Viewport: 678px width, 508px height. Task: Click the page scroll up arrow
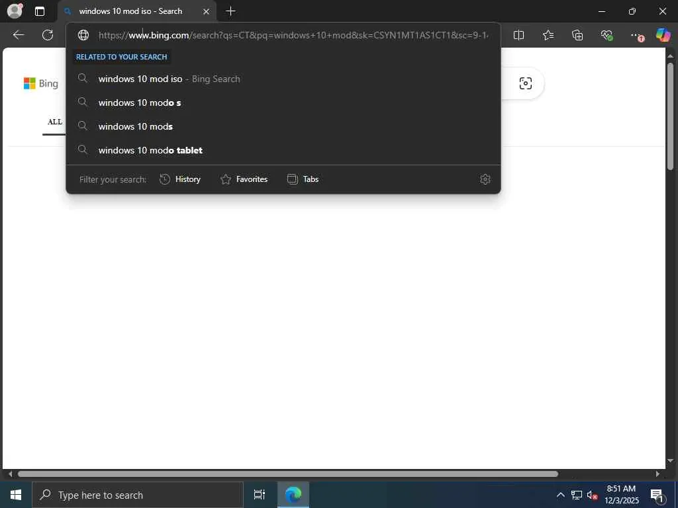coord(670,56)
